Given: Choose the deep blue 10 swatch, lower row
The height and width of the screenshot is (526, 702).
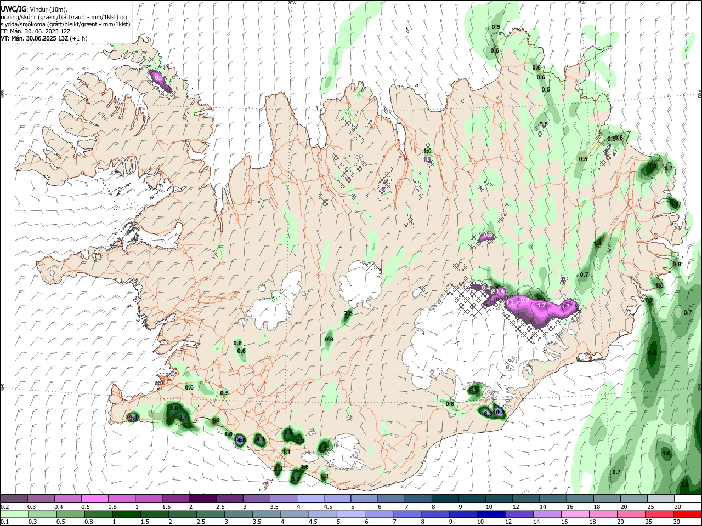Looking at the screenshot, I should point(491,514).
